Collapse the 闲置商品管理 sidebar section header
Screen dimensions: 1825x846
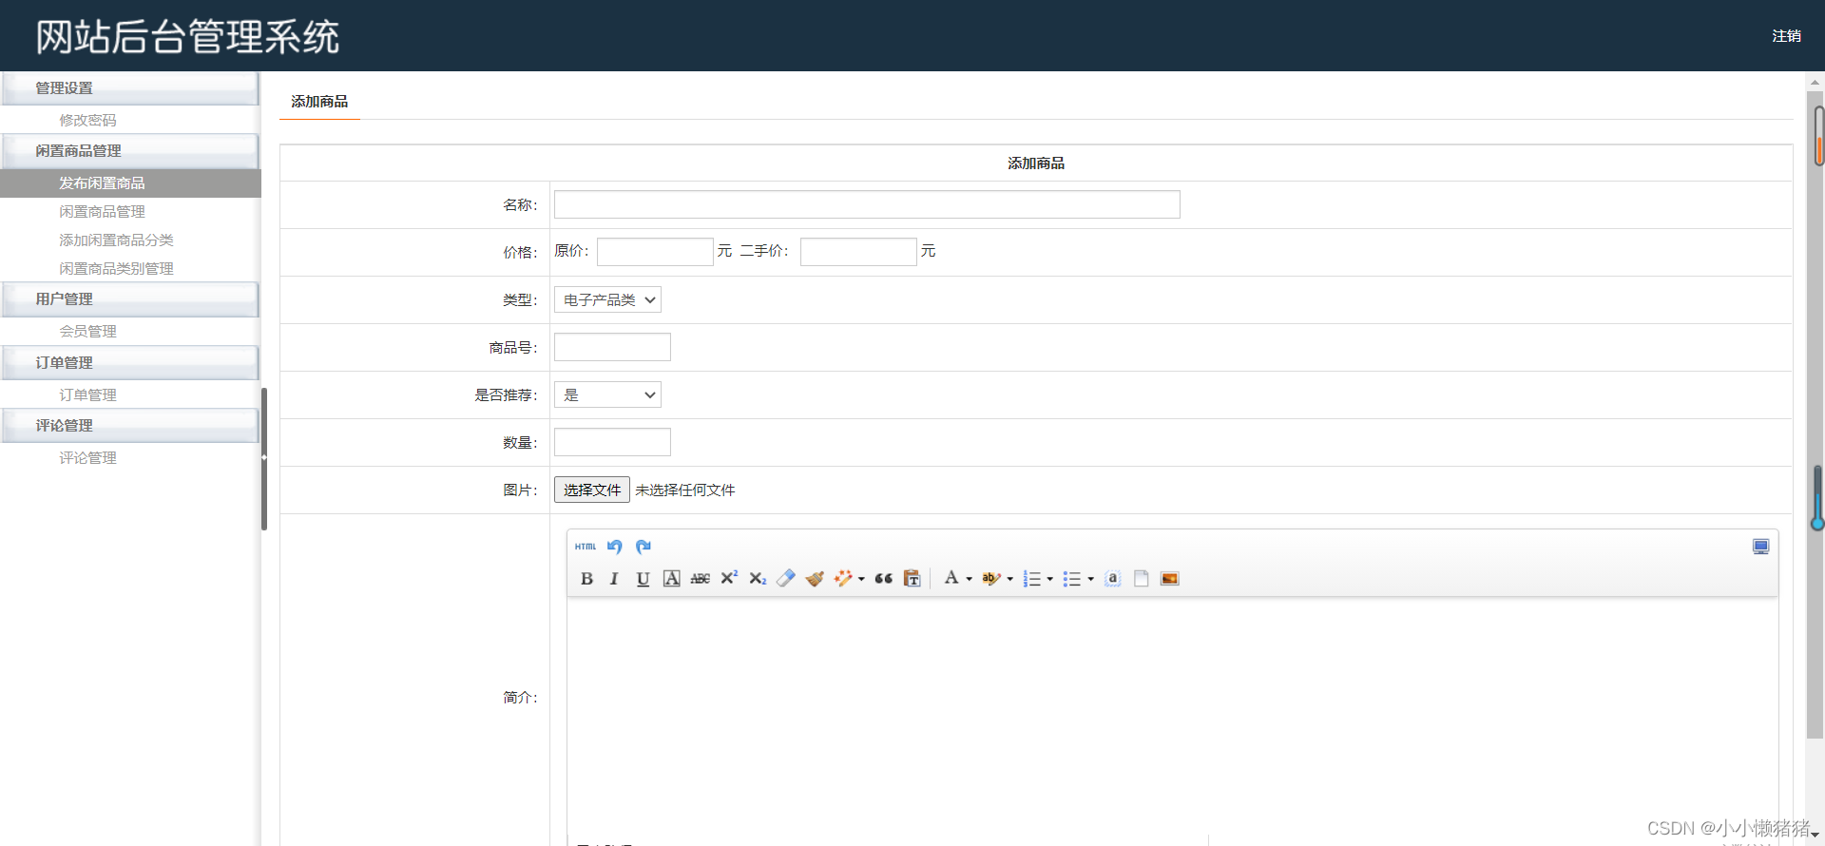[x=130, y=151]
